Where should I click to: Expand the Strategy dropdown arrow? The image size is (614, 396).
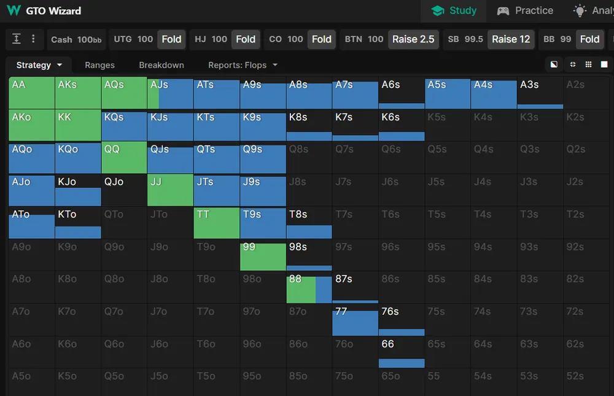click(60, 65)
